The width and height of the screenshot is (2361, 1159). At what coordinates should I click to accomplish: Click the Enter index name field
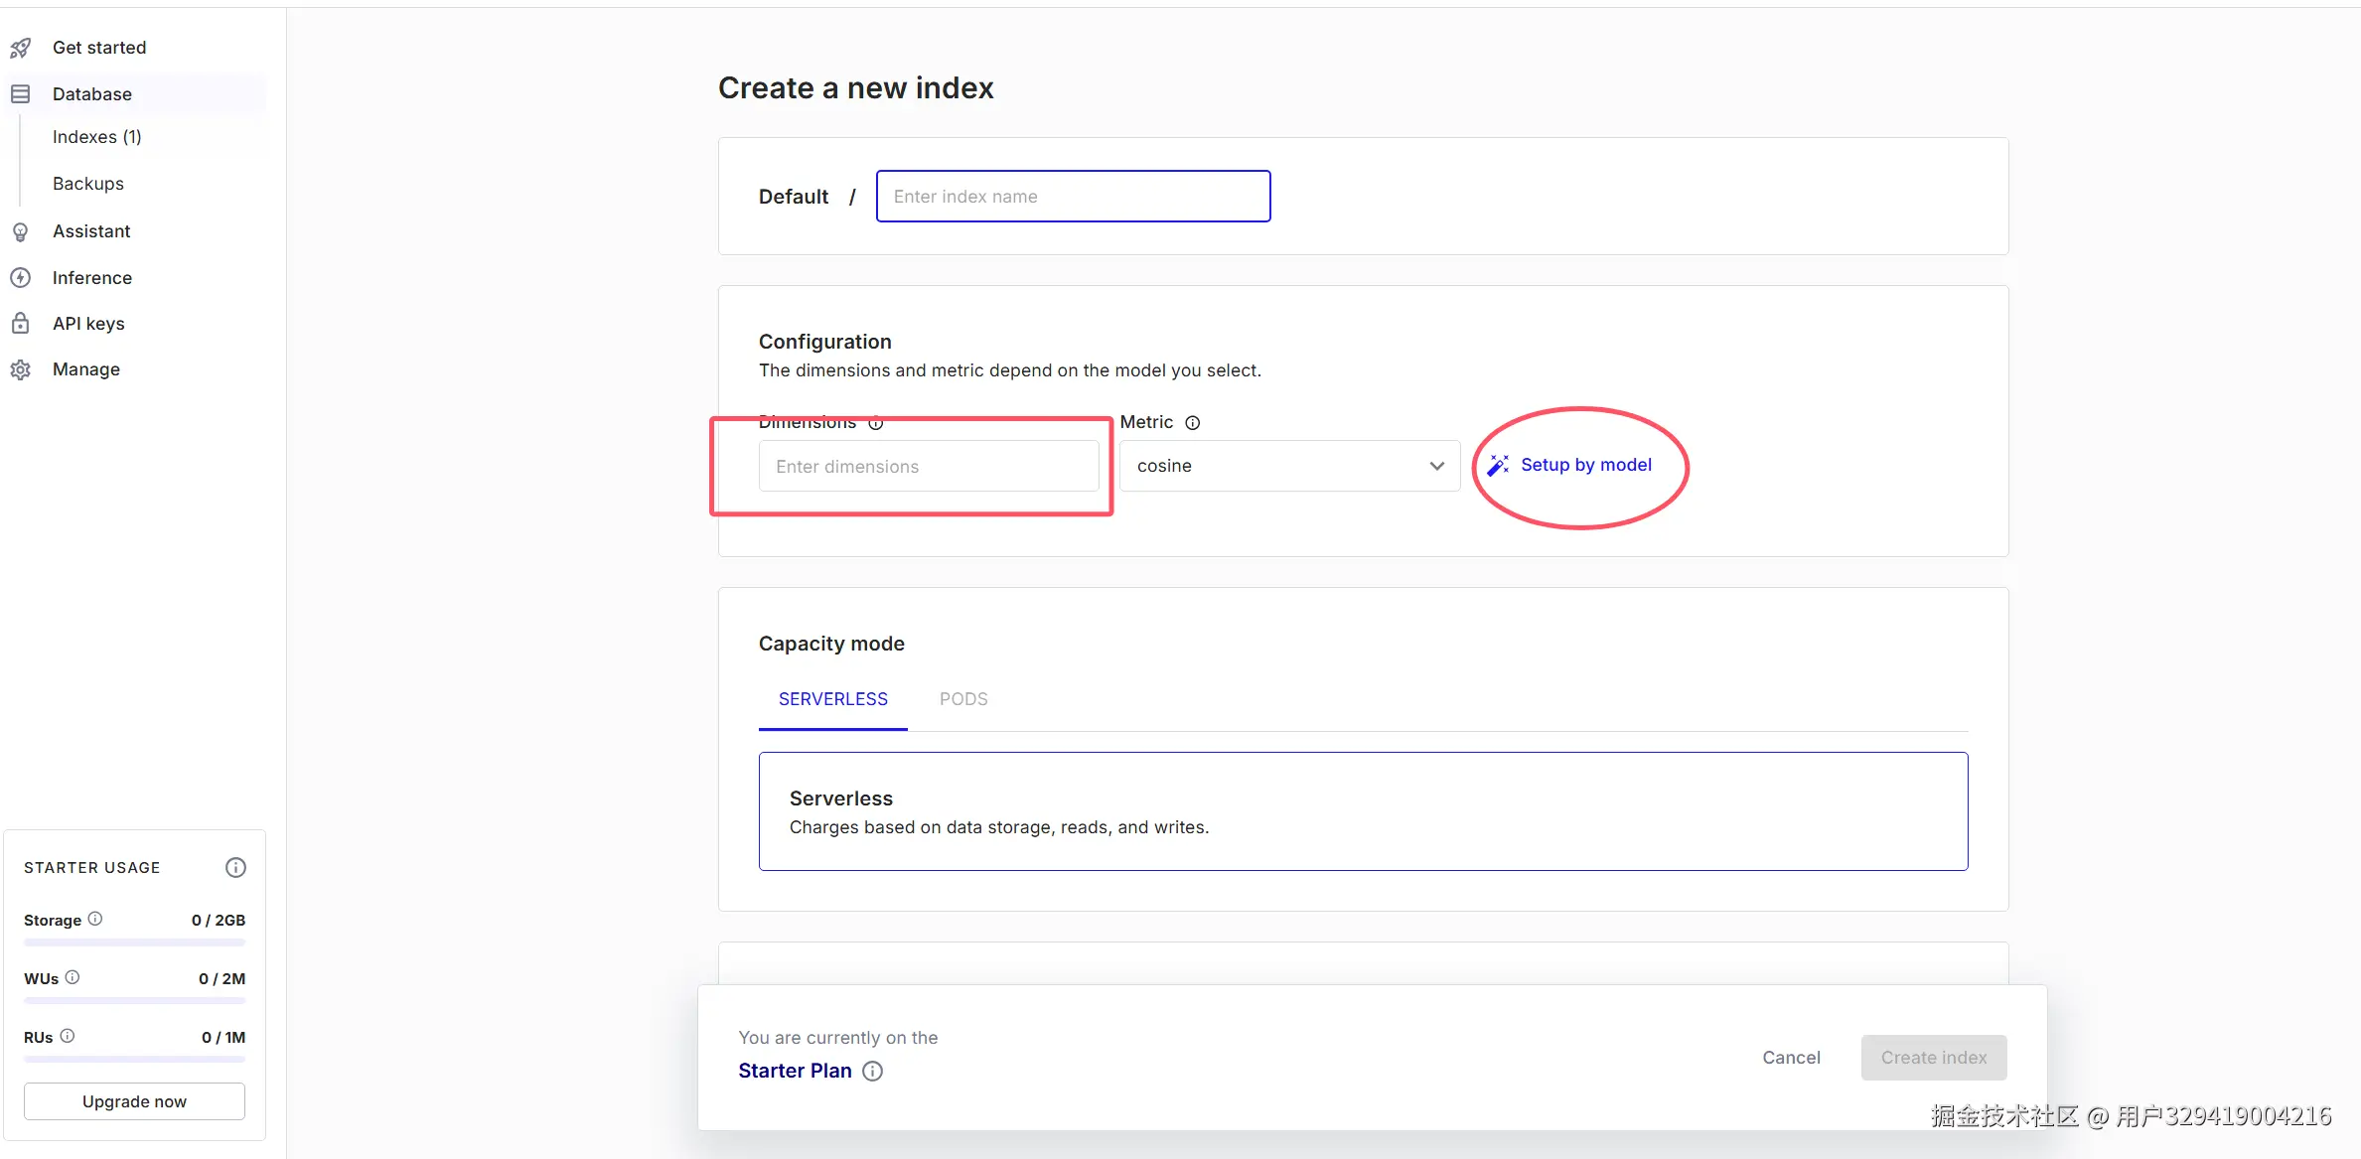(1073, 197)
